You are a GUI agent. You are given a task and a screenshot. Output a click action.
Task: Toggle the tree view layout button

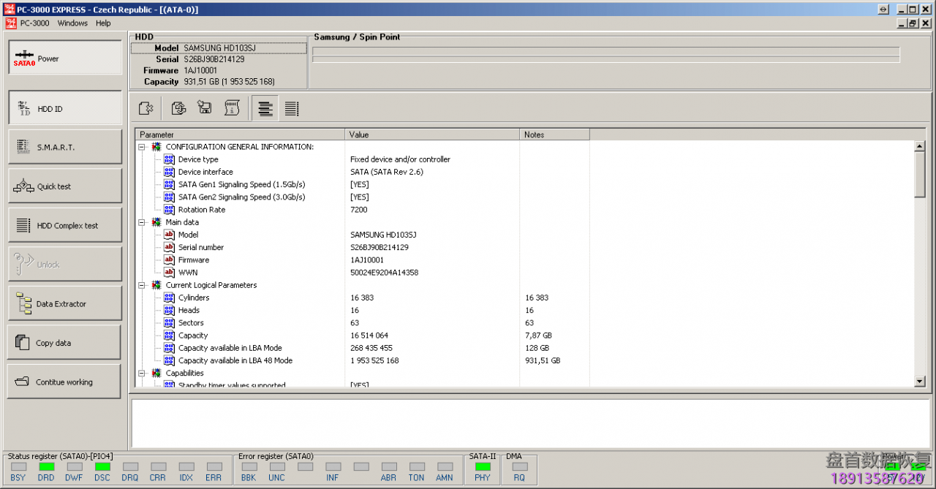pos(265,109)
